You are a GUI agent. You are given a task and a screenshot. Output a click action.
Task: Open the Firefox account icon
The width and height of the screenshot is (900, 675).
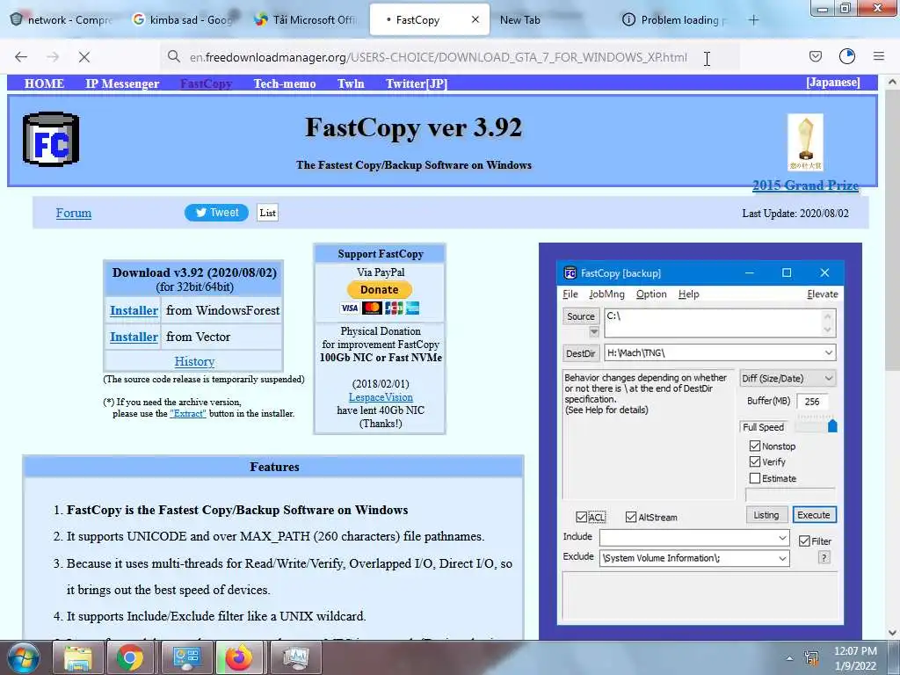coord(847,56)
